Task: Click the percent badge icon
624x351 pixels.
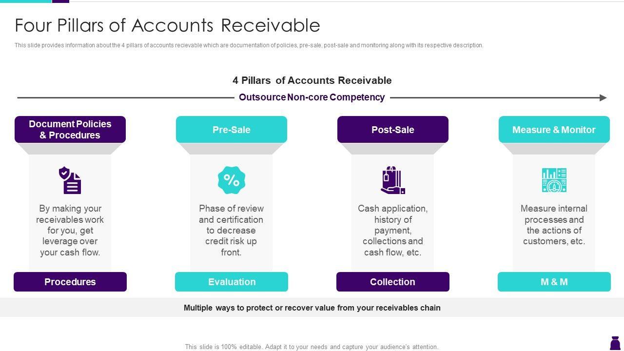Action: point(232,180)
